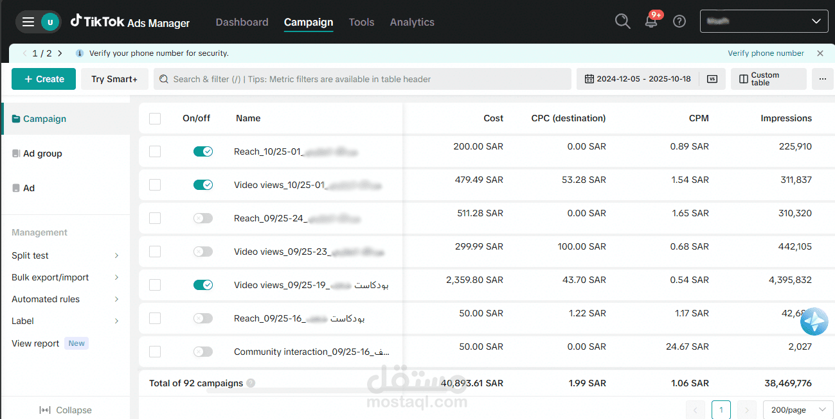This screenshot has height=419, width=835.
Task: Open notifications bell icon
Action: pos(651,22)
